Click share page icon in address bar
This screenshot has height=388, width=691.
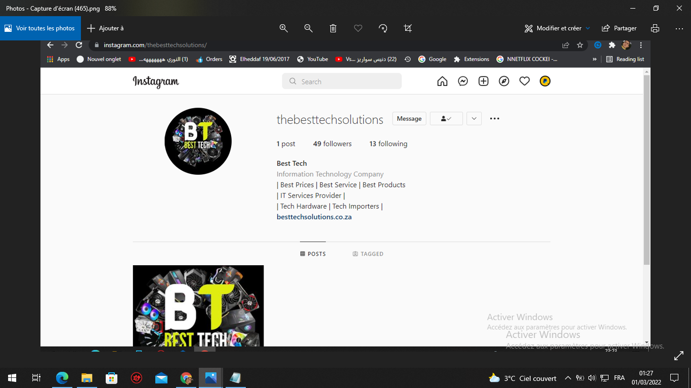pyautogui.click(x=566, y=45)
